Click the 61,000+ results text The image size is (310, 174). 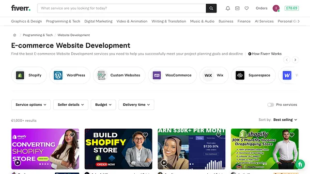[x=24, y=120]
